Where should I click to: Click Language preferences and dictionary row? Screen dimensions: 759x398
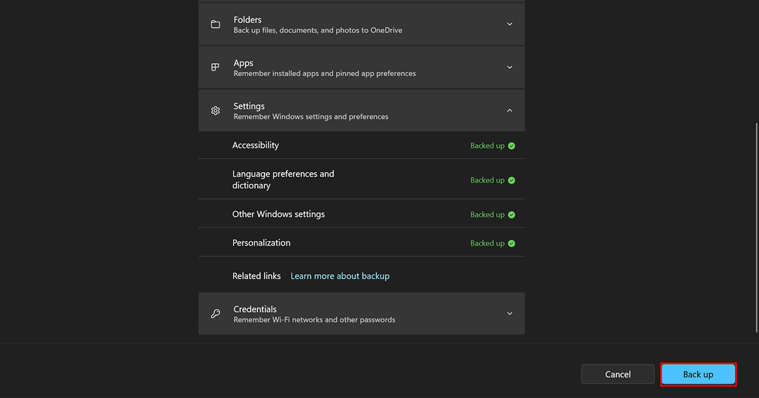click(283, 179)
